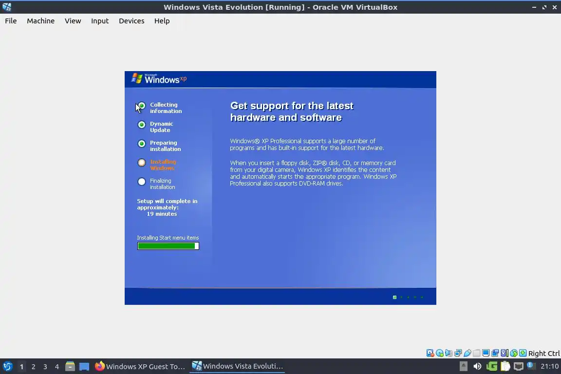Click the first green square page indicator
The image size is (561, 374).
point(394,297)
